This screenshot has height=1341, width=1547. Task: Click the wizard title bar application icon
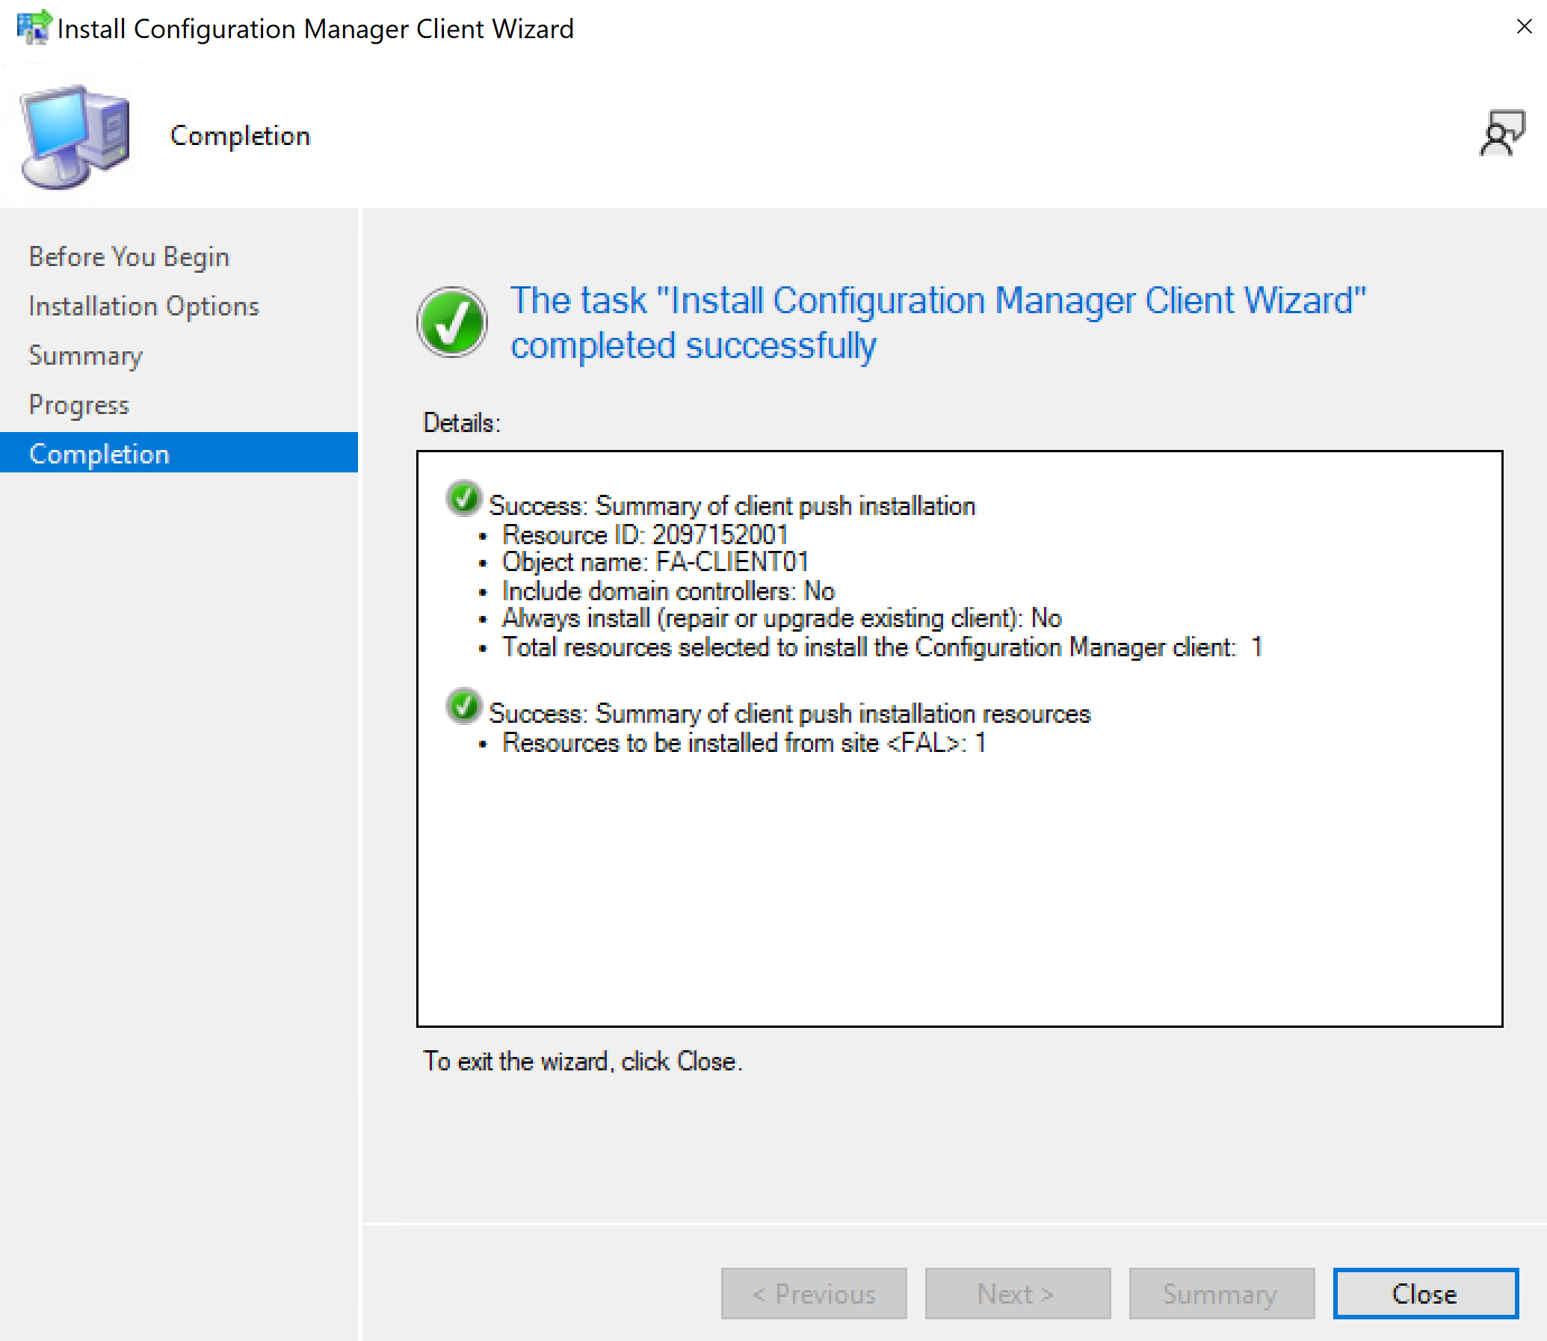click(x=33, y=27)
